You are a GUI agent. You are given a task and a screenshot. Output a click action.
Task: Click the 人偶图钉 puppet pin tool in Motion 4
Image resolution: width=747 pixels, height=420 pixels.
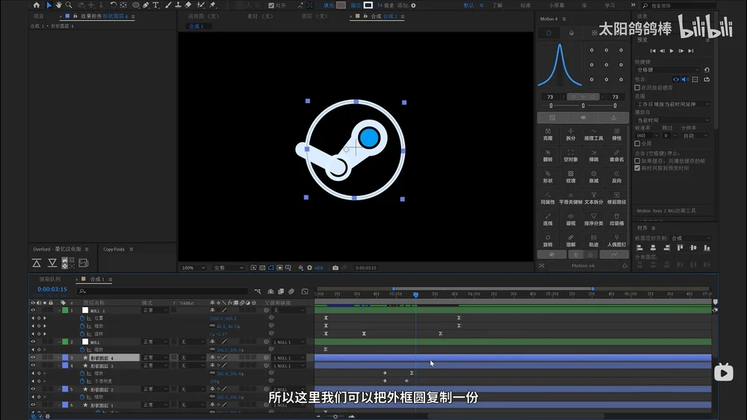616,241
